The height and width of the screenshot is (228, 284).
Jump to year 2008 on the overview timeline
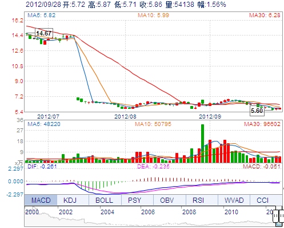(189, 212)
